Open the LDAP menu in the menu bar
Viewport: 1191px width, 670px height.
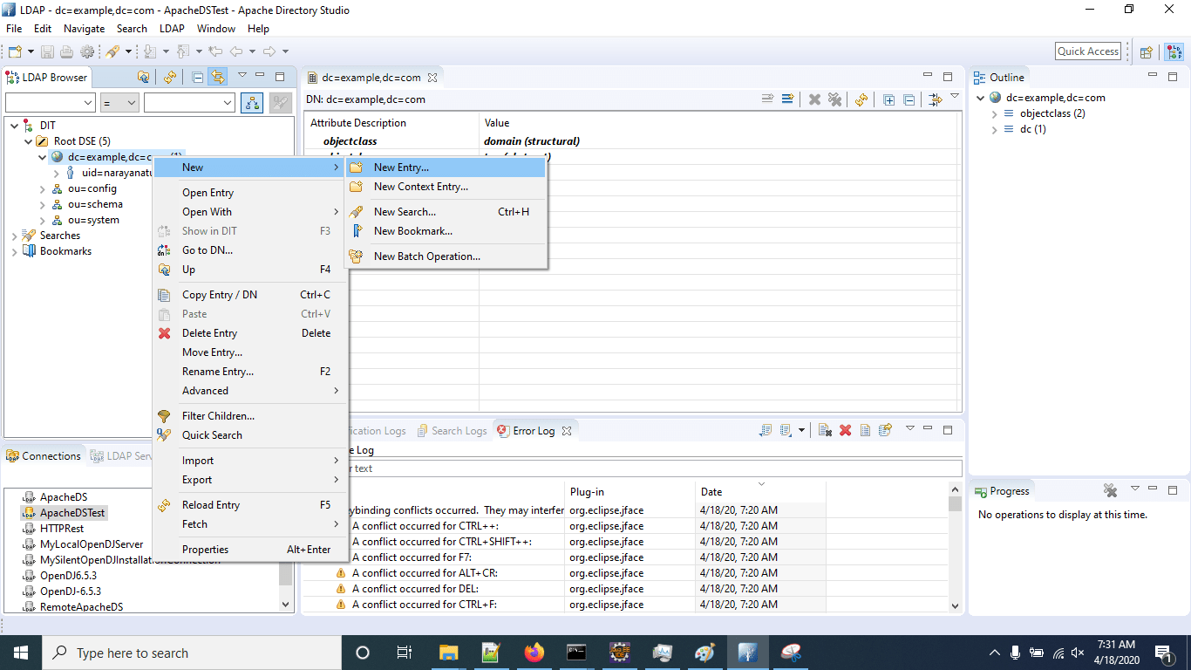172,29
